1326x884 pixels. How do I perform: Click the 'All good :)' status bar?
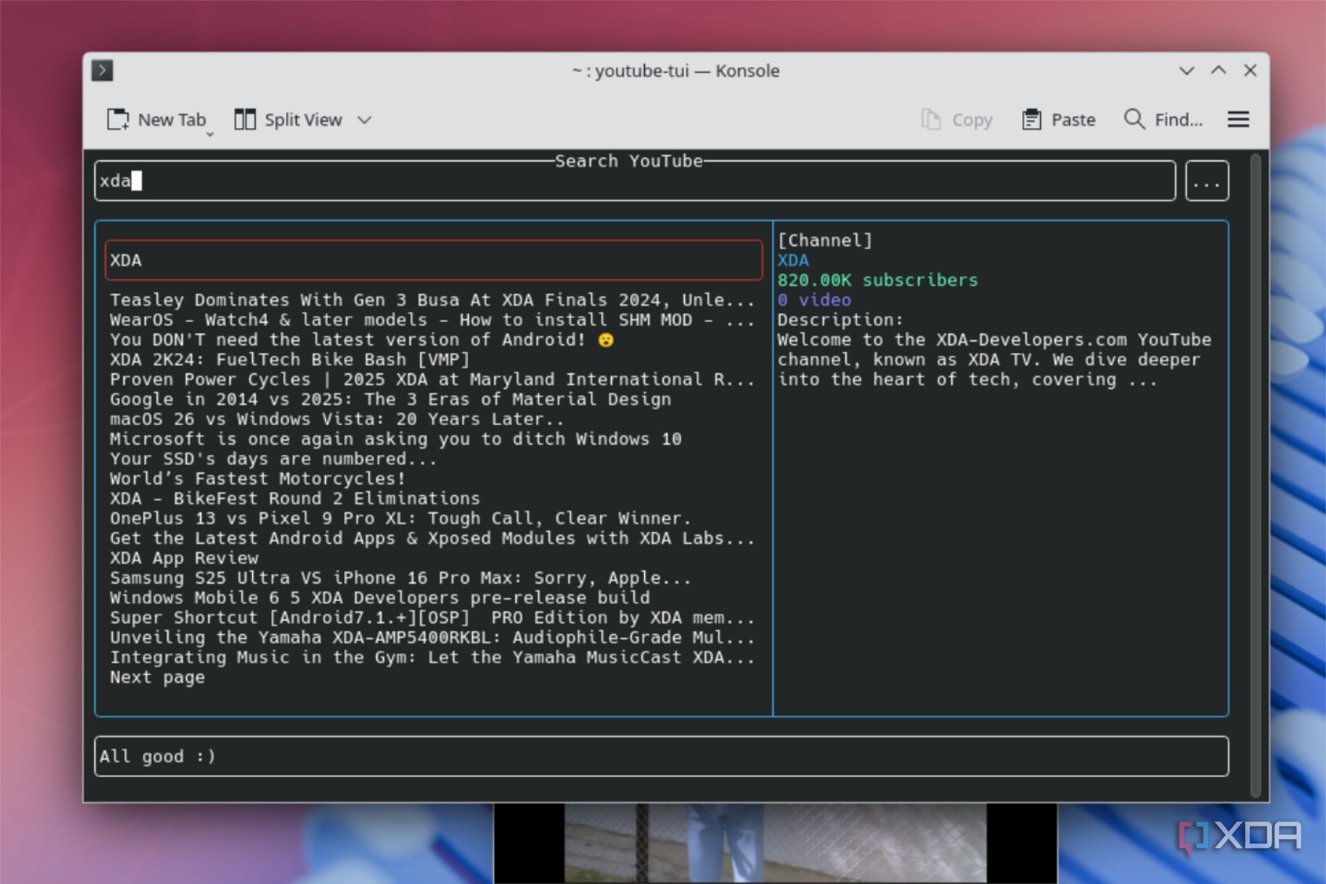[x=661, y=757]
